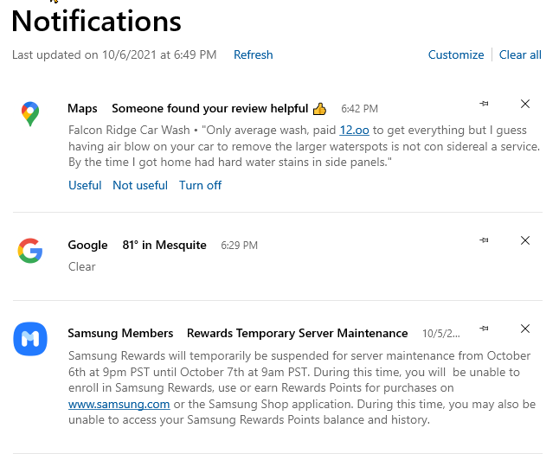
Task: Click the 'Last updated on 10/6/2021' text
Action: pyautogui.click(x=114, y=54)
